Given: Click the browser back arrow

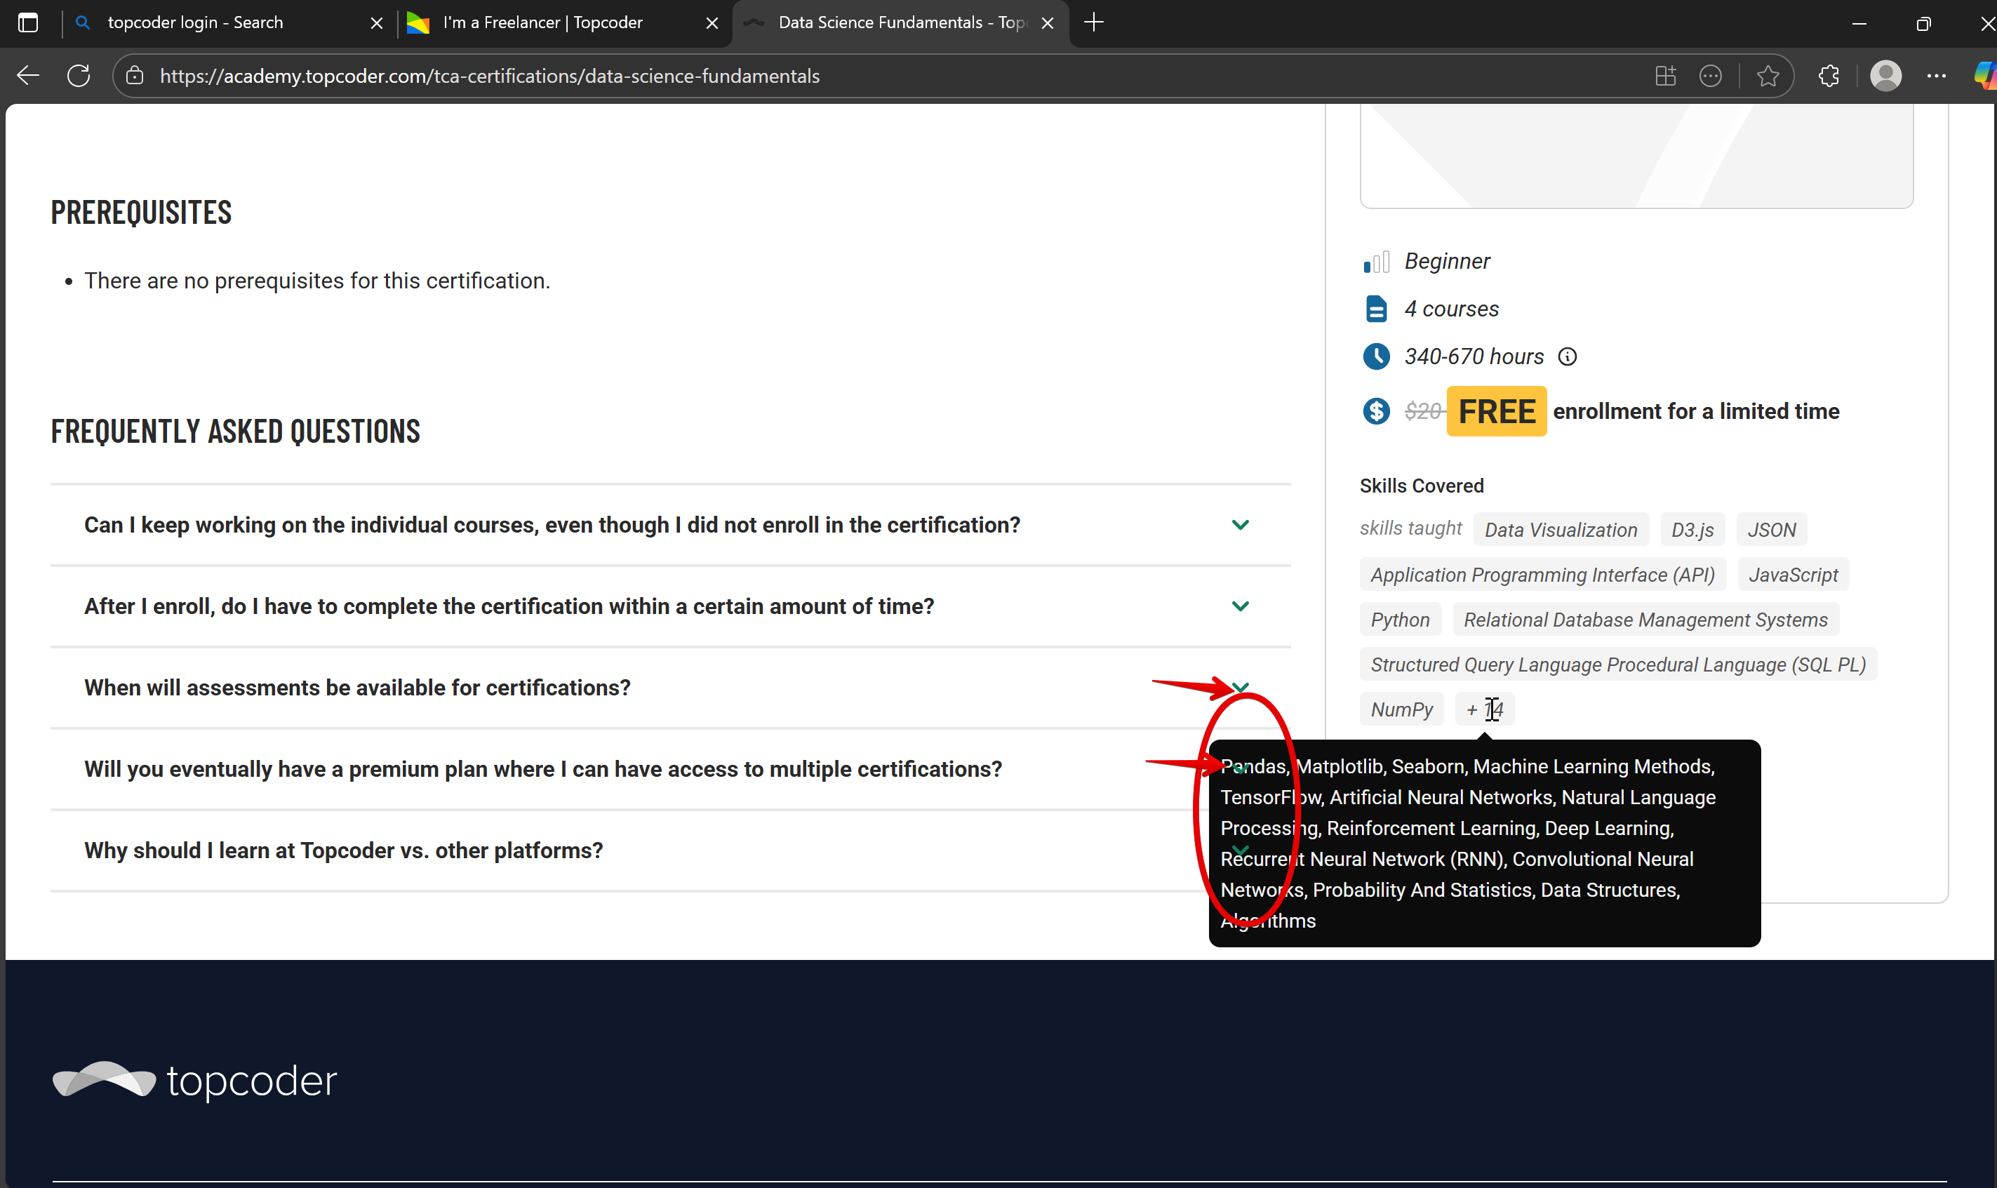Looking at the screenshot, I should [x=28, y=76].
